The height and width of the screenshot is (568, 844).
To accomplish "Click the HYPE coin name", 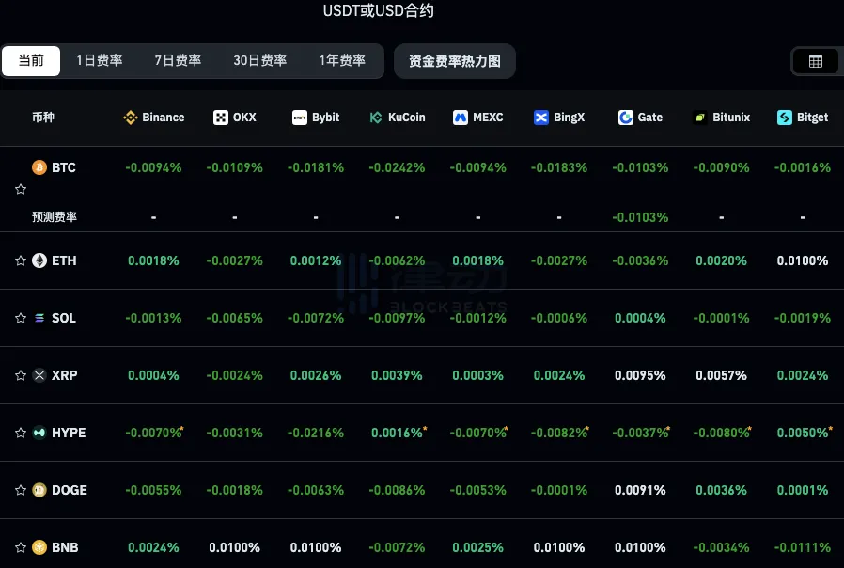I will tap(69, 433).
